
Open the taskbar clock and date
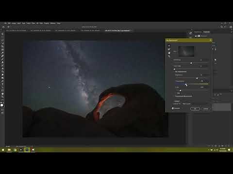pyautogui.click(x=223, y=150)
